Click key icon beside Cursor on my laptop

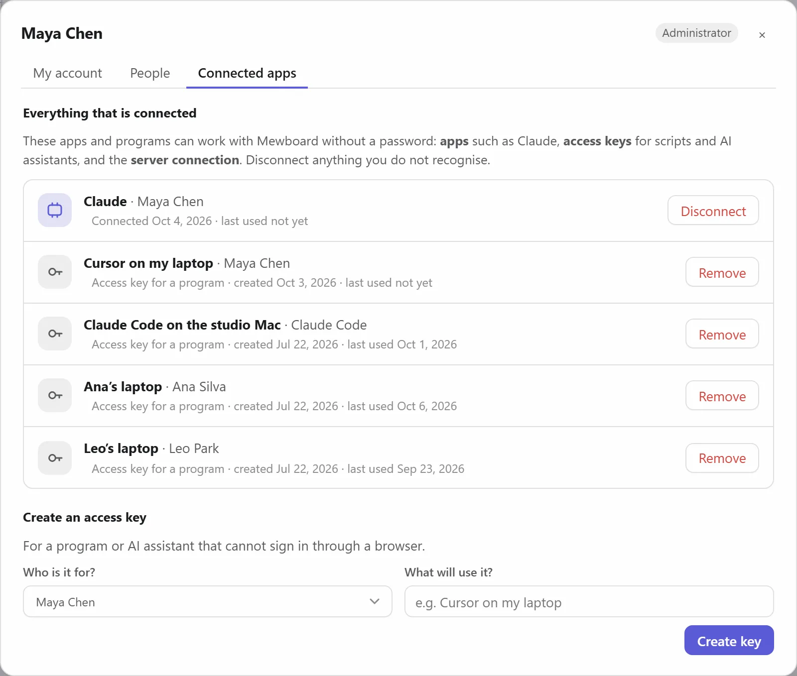pyautogui.click(x=55, y=272)
